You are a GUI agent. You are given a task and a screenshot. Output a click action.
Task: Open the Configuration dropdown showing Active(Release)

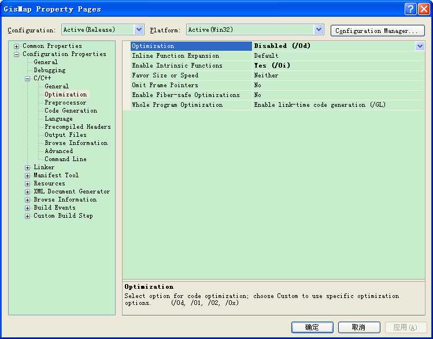point(103,30)
